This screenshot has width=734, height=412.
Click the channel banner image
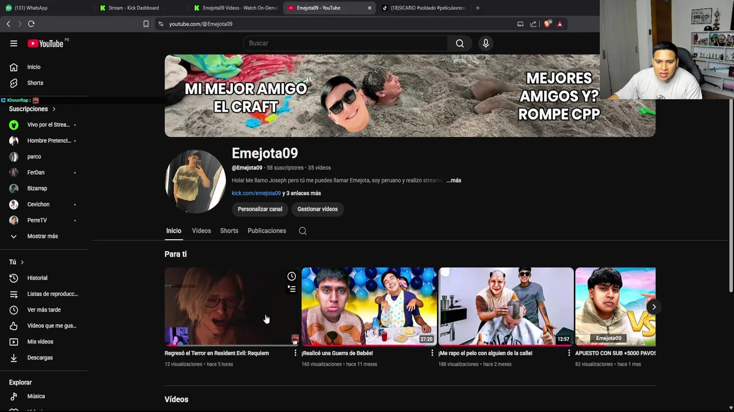tap(410, 96)
